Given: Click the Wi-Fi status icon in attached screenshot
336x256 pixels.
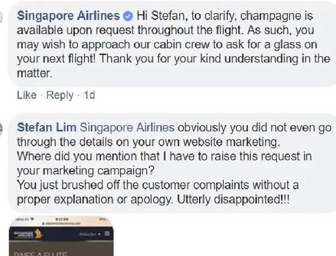Looking at the screenshot, I should pyautogui.click(x=32, y=219).
